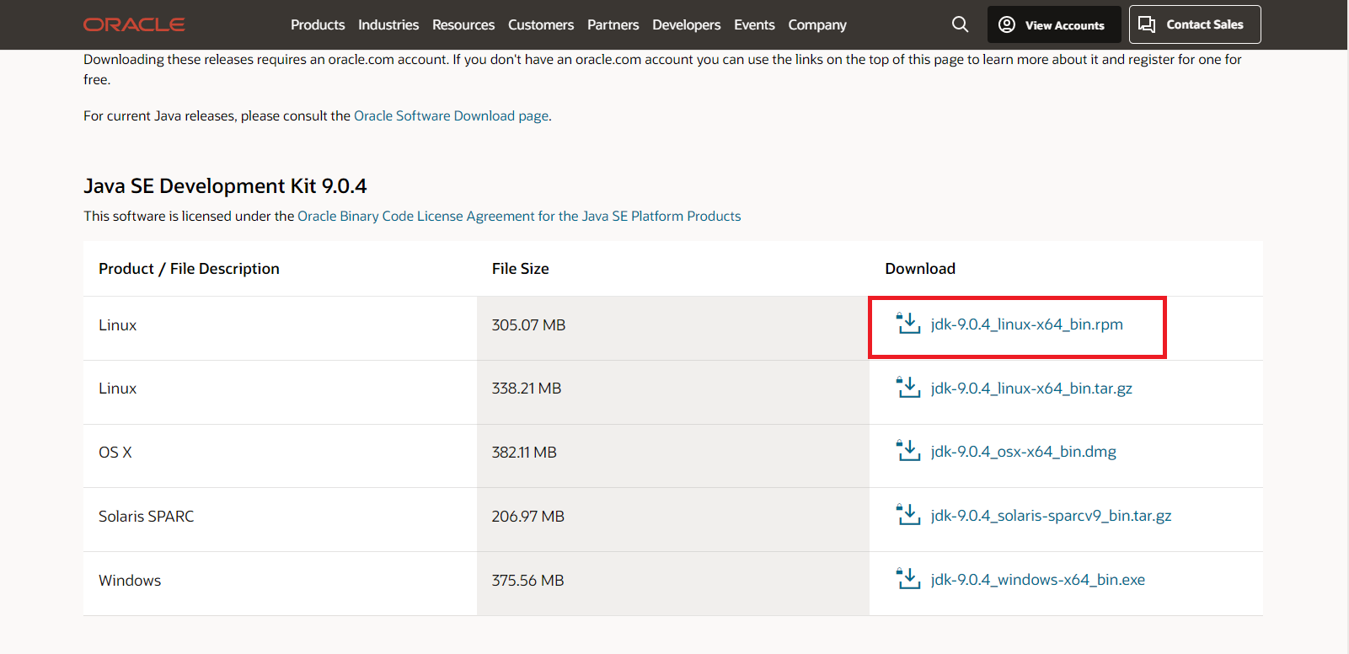Open the Resources menu

pos(463,24)
